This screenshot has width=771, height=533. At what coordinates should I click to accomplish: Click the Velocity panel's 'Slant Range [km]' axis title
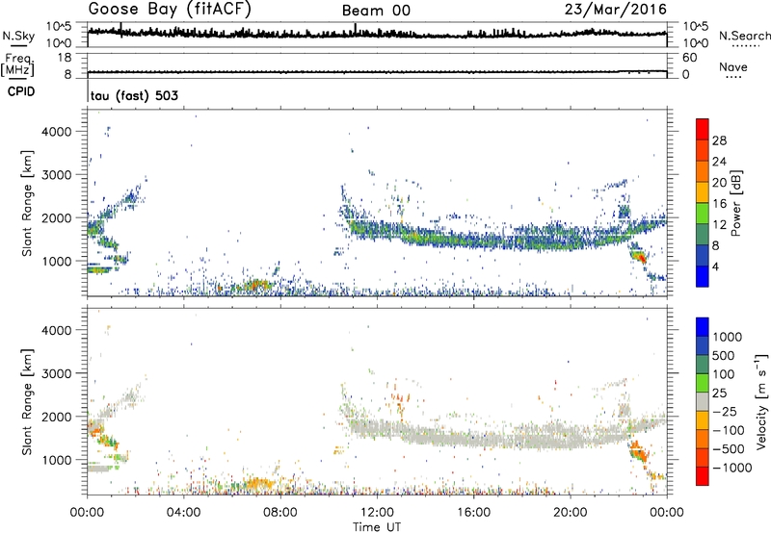(x=27, y=401)
